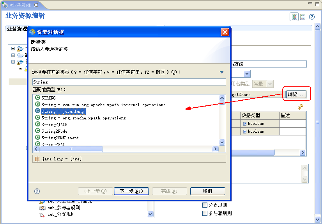
Task: Click the list view icon in the editor header
Action: [x=303, y=17]
